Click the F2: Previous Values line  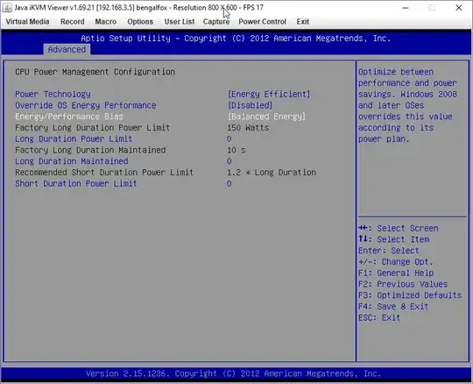click(403, 284)
